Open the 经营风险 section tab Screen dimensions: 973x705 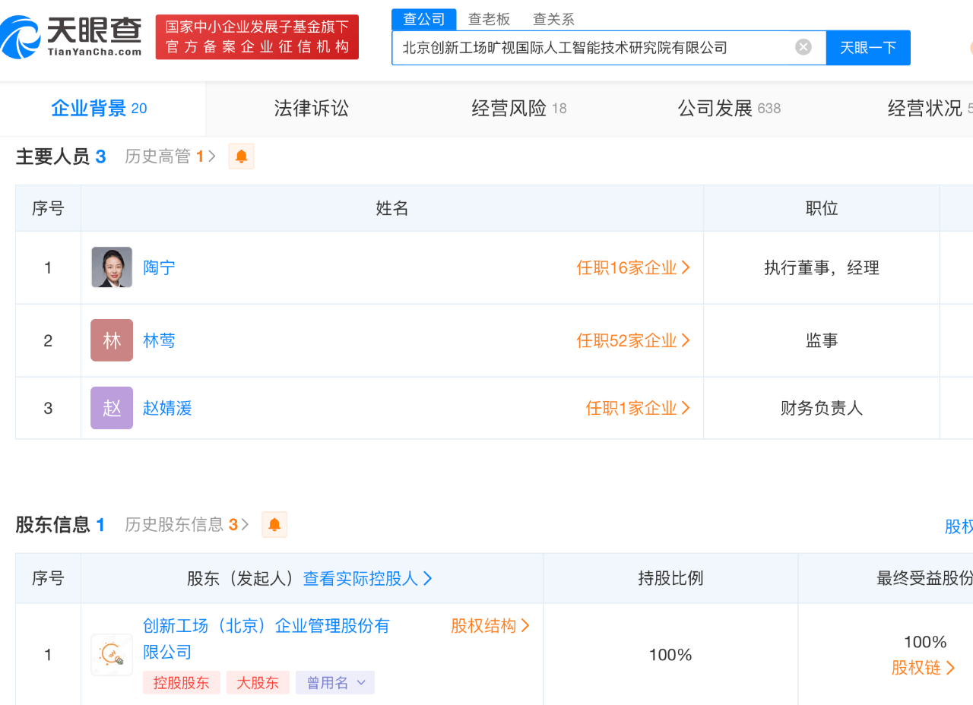(x=519, y=109)
